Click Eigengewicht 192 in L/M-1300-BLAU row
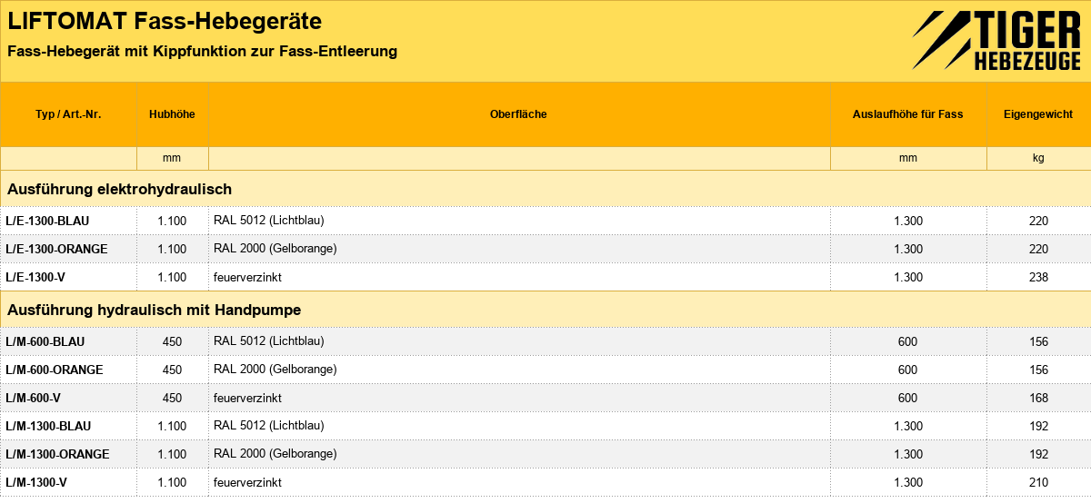Image resolution: width=1091 pixels, height=503 pixels. pos(1038,426)
